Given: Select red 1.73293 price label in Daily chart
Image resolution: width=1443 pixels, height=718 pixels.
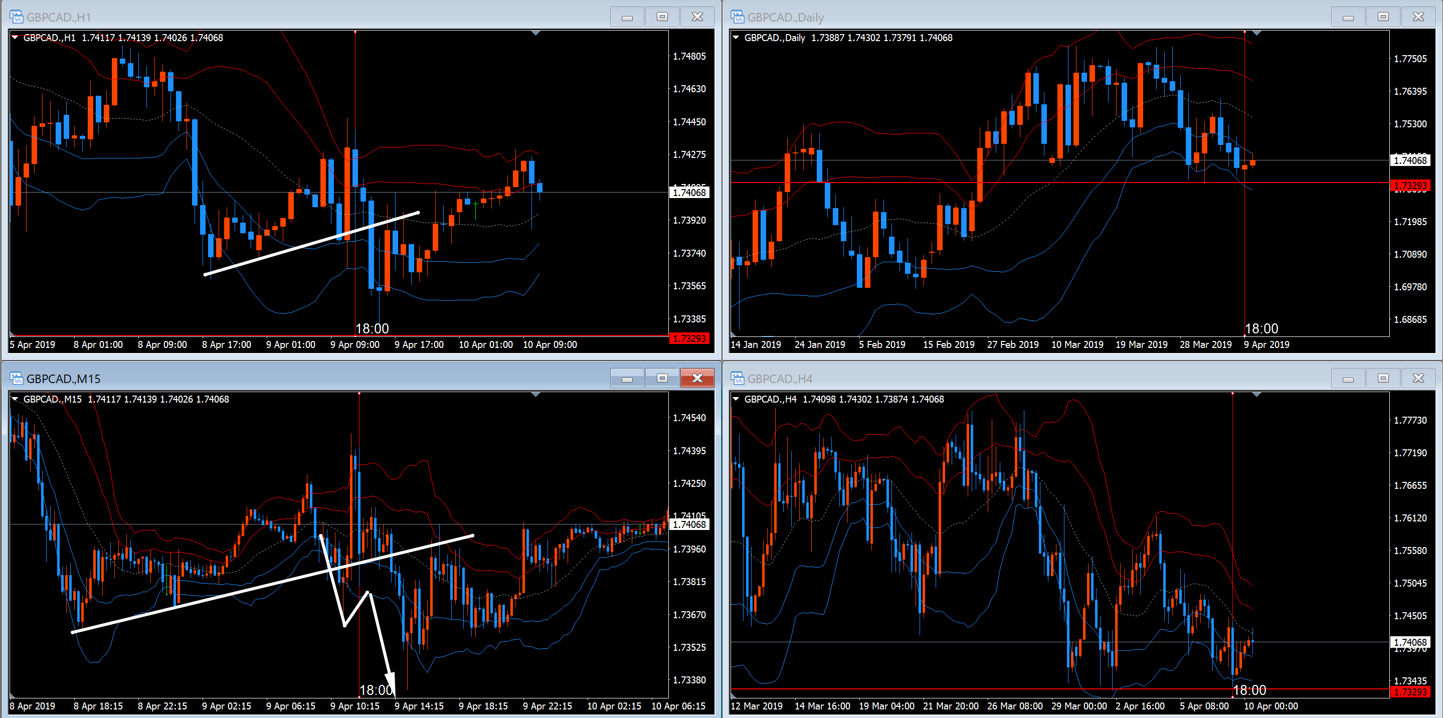Looking at the screenshot, I should 1410,186.
